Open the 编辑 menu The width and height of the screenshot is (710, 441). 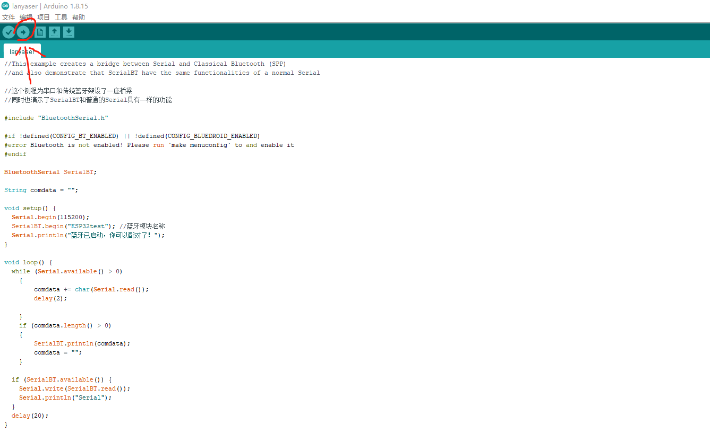click(x=26, y=18)
